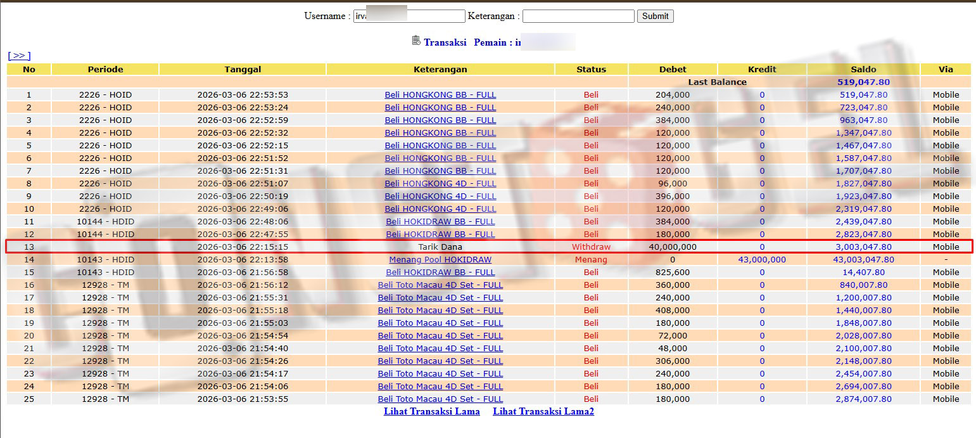The image size is (976, 438).
Task: Click the Transaksi heading text
Action: [x=445, y=42]
